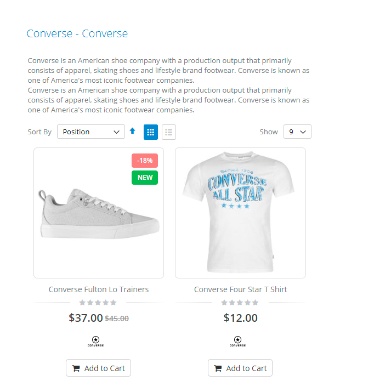Click Converse brand logo under Four Star shirt
Screen dimensions: 374x387
click(237, 341)
